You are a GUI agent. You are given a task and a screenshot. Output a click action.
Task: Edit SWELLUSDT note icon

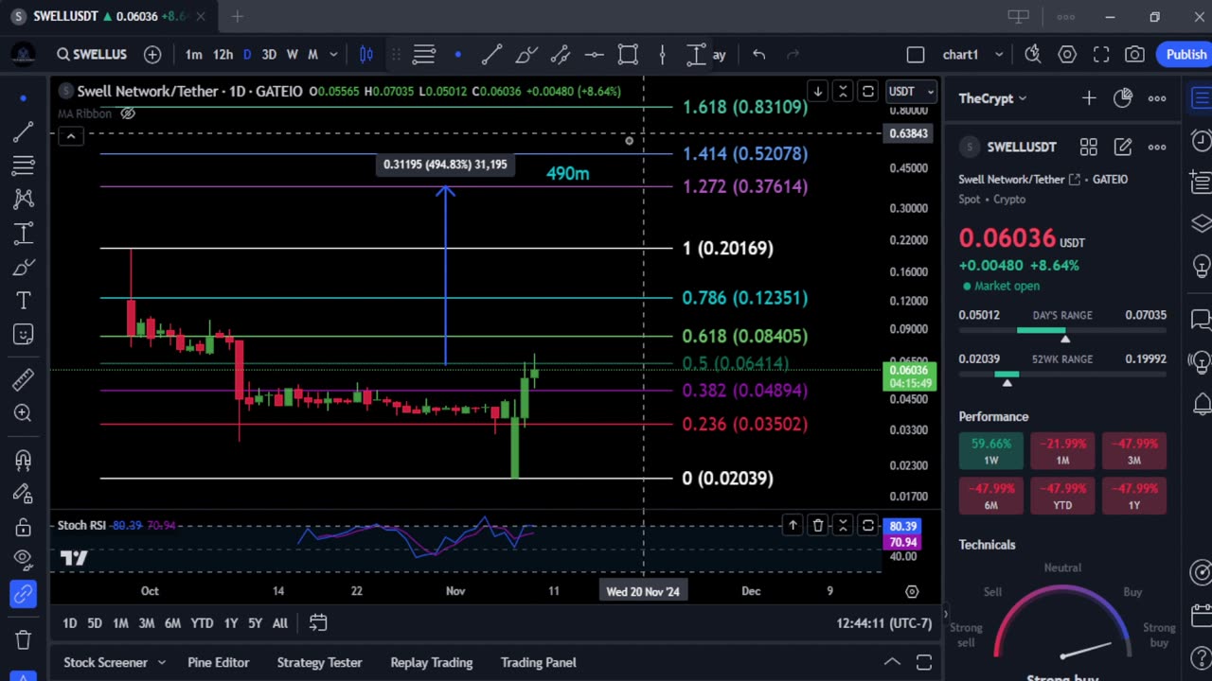[x=1123, y=148]
